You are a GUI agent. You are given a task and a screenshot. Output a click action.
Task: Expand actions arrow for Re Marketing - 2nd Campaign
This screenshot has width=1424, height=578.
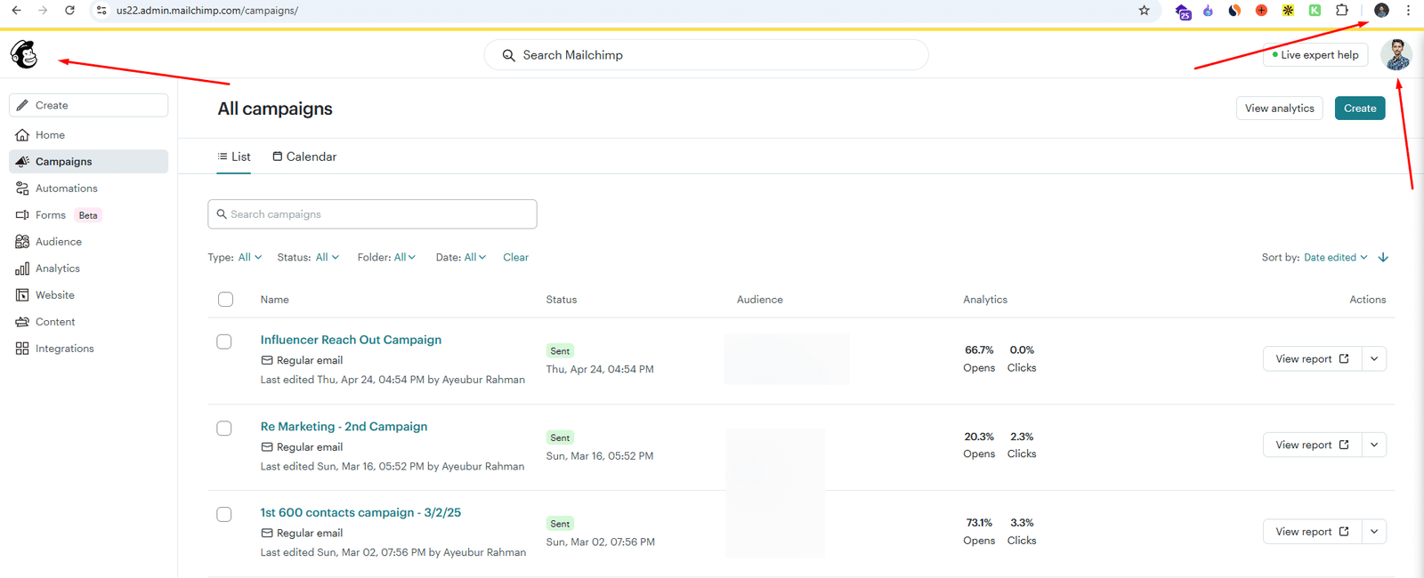pyautogui.click(x=1374, y=446)
